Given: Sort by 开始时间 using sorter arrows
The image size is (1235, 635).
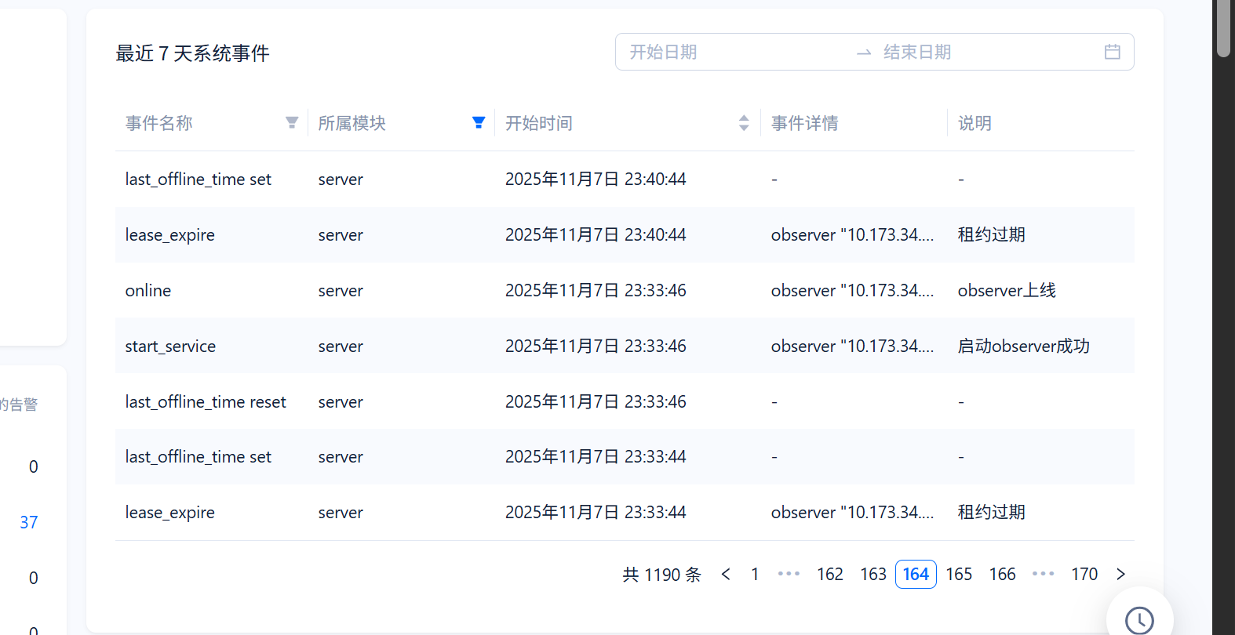Looking at the screenshot, I should [x=744, y=123].
